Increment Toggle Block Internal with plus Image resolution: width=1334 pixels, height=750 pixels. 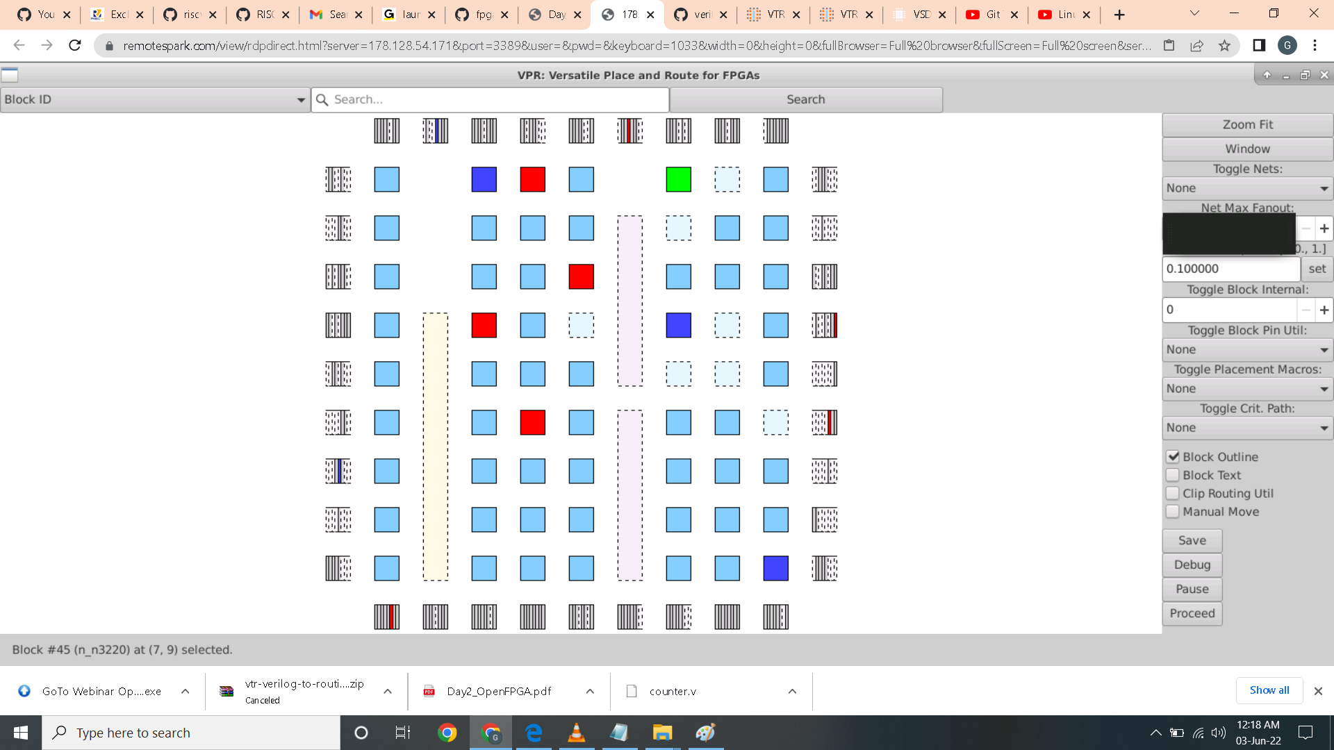[1324, 310]
